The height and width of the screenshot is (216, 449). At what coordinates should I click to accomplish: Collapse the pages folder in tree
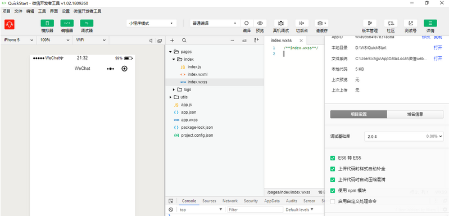[x=170, y=52]
